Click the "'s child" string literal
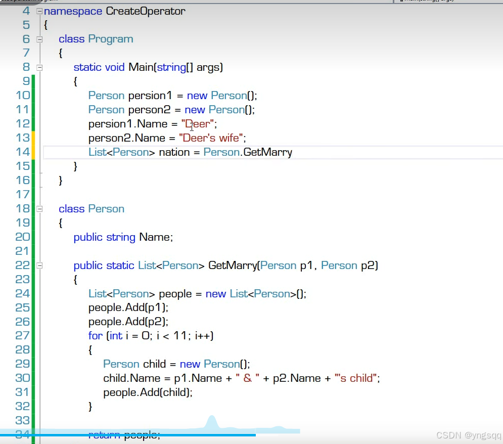Viewport: 503px width, 444px height. pos(355,378)
